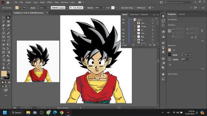Click the target circle for Layer 1

tap(153, 20)
